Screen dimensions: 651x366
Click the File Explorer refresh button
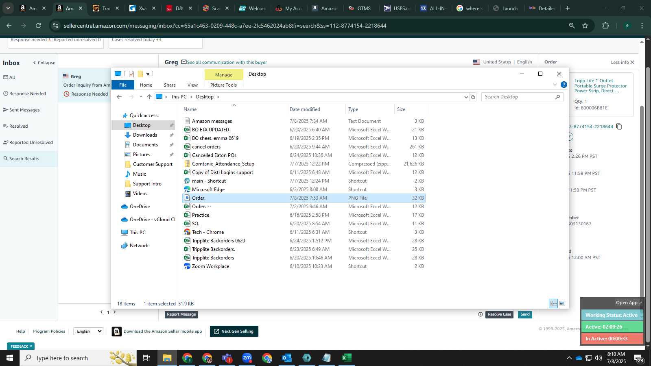(x=473, y=97)
